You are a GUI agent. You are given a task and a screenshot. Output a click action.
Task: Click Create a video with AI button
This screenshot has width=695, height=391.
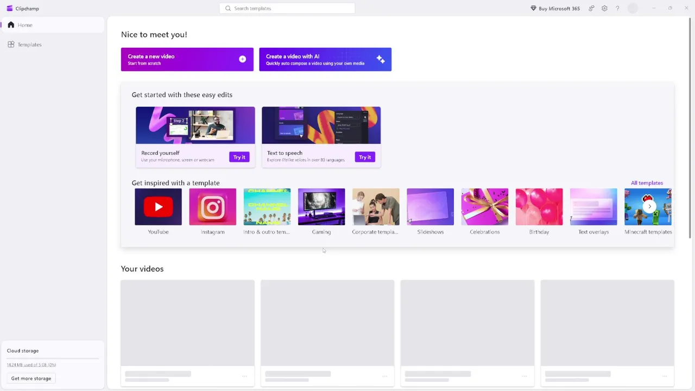click(325, 59)
